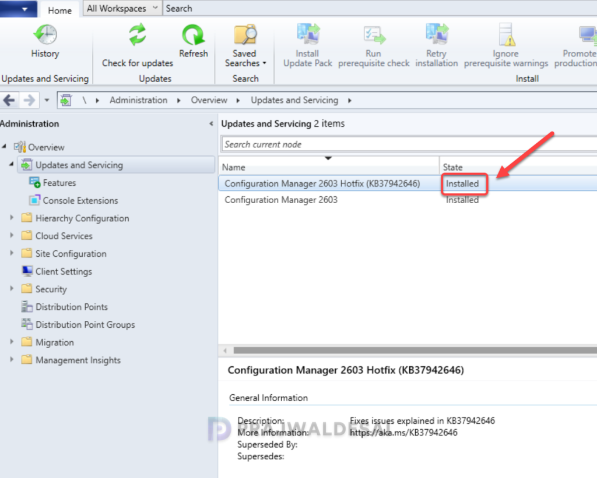Viewport: 597px width, 478px height.
Task: Open the All Workspaces dropdown
Action: pyautogui.click(x=122, y=8)
